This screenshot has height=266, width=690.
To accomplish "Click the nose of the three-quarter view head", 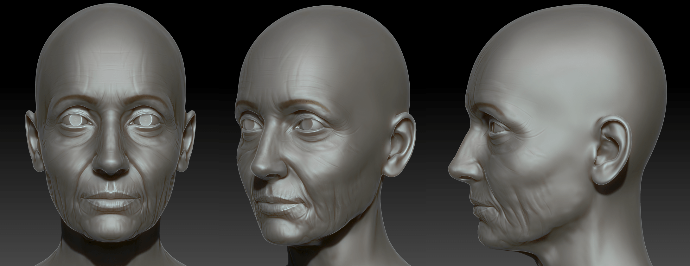I will pos(262,168).
